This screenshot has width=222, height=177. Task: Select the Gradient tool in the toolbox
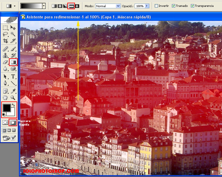coord(13,62)
